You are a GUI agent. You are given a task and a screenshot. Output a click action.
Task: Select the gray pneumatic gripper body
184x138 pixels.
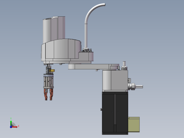pyautogui.click(x=48, y=82)
